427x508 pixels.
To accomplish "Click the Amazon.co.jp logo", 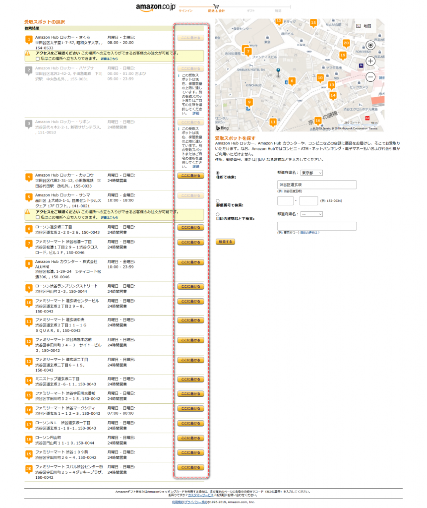I will click(x=156, y=7).
